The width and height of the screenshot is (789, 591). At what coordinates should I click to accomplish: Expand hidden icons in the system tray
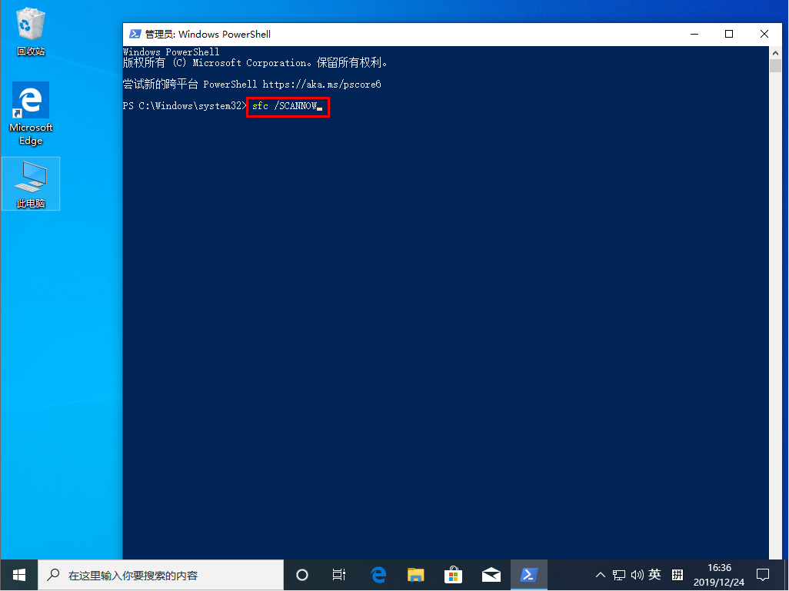point(599,574)
